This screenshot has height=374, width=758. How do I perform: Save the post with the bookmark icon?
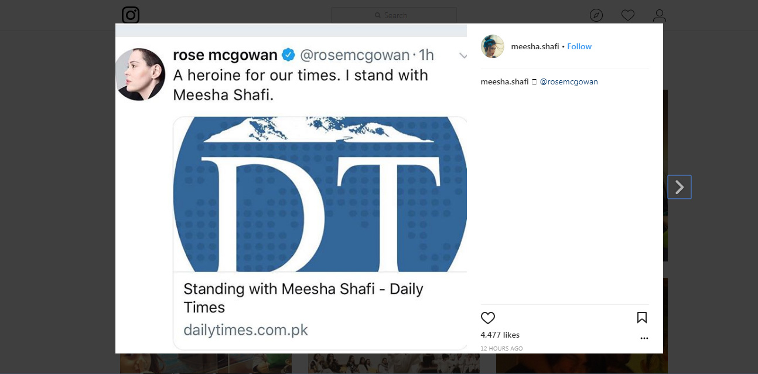(642, 318)
